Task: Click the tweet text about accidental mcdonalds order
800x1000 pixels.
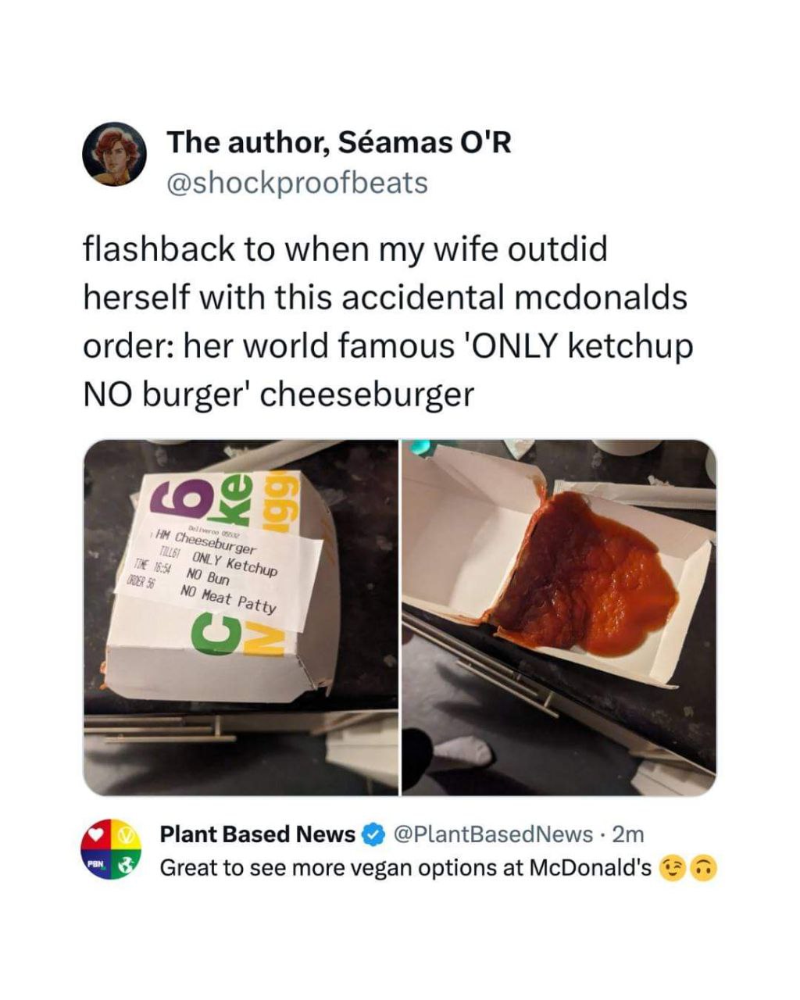Action: 387,322
